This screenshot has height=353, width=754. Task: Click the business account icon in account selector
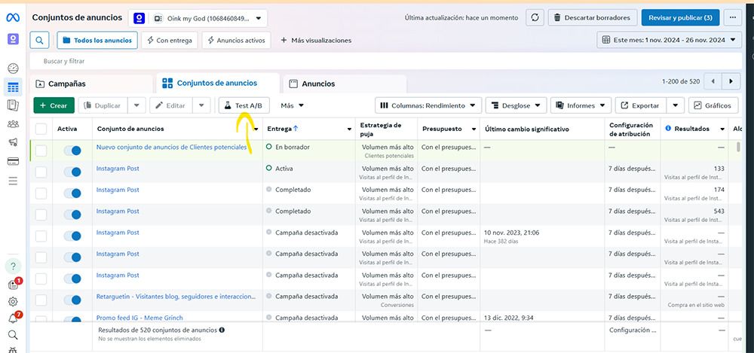click(x=139, y=18)
